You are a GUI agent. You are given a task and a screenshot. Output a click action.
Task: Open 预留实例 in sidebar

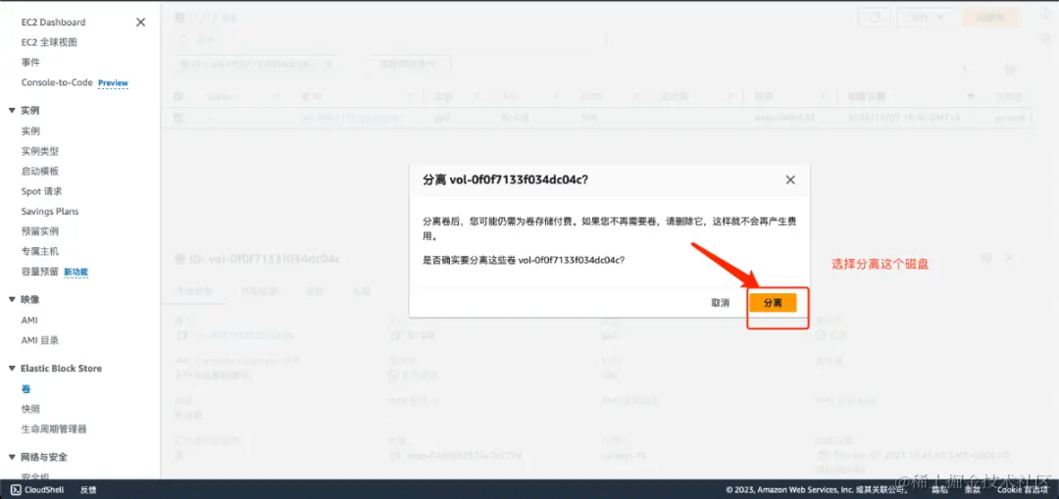[40, 231]
